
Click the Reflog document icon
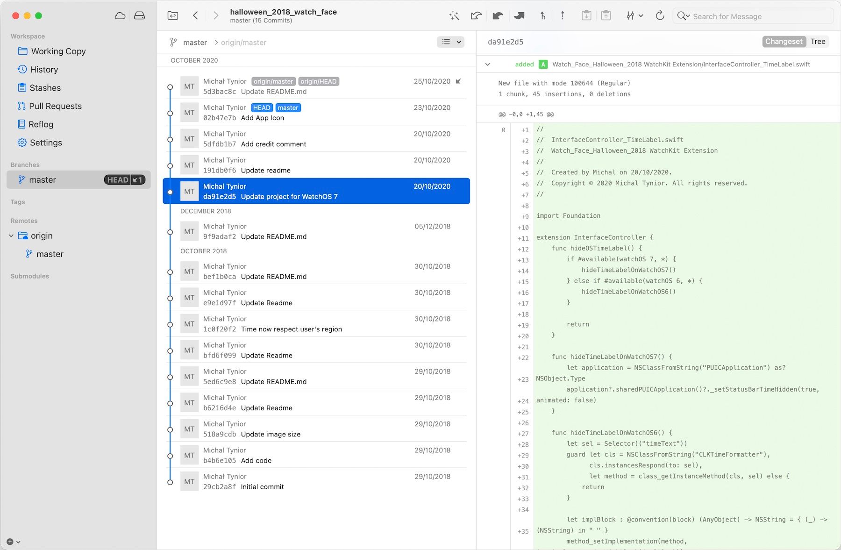[x=21, y=124]
